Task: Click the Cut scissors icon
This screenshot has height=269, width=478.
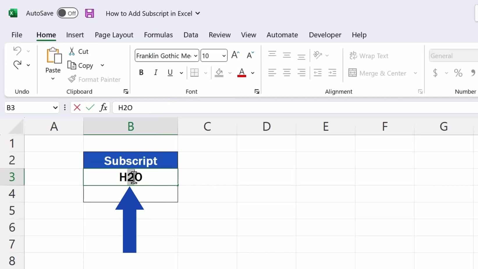Action: click(72, 52)
